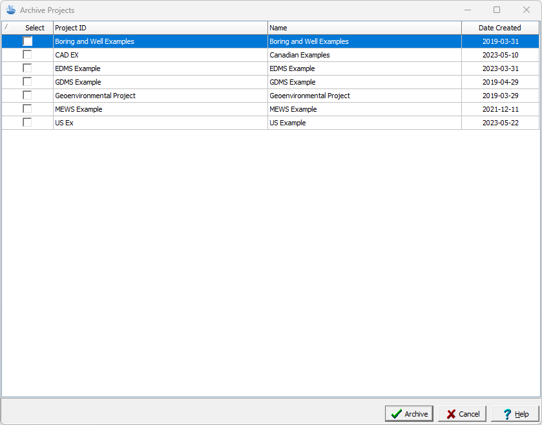The height and width of the screenshot is (425, 542).
Task: Maximize the Archive Projects window
Action: (x=497, y=10)
